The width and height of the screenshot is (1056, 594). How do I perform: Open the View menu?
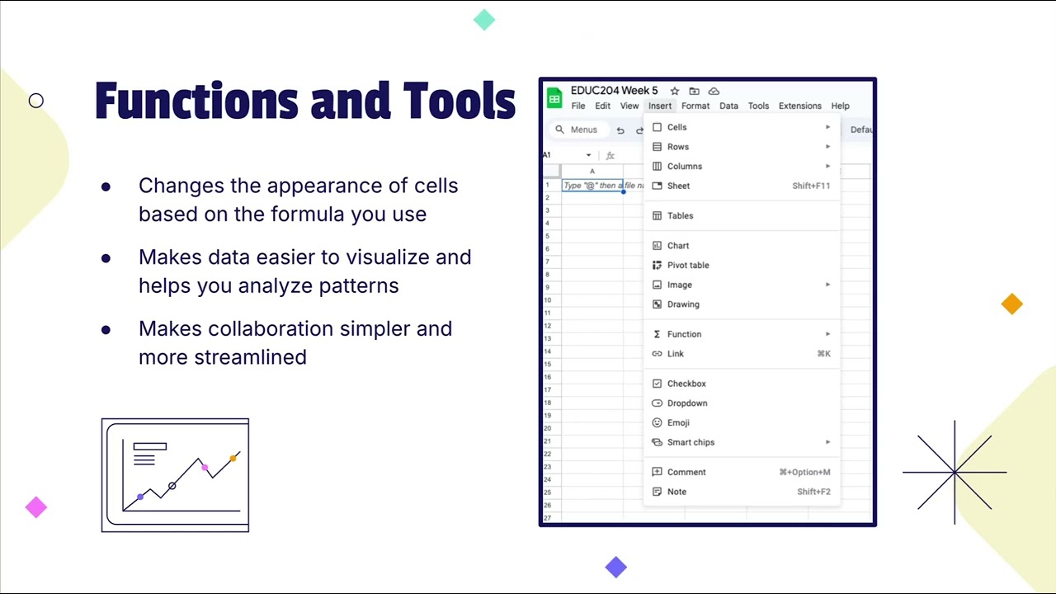(629, 106)
